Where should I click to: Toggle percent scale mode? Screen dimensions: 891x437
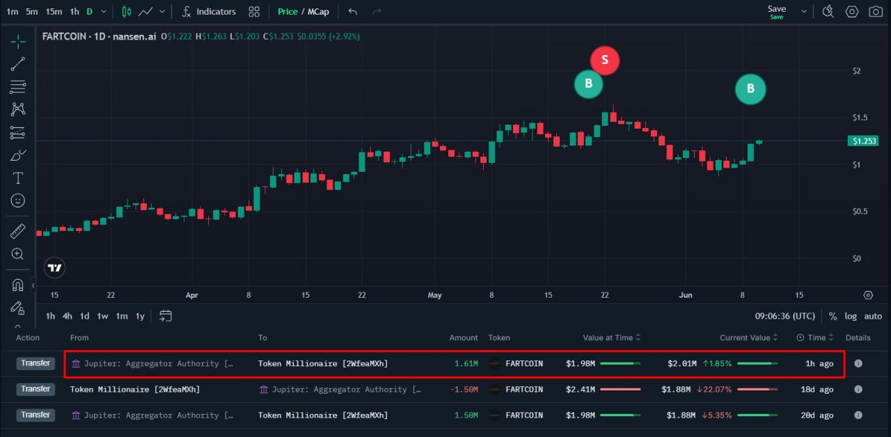coord(833,316)
